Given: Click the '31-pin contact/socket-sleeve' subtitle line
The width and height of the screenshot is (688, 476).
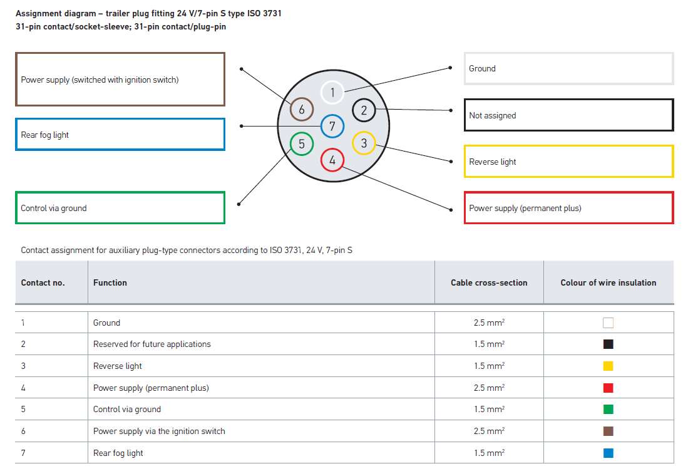Looking at the screenshot, I should [121, 27].
